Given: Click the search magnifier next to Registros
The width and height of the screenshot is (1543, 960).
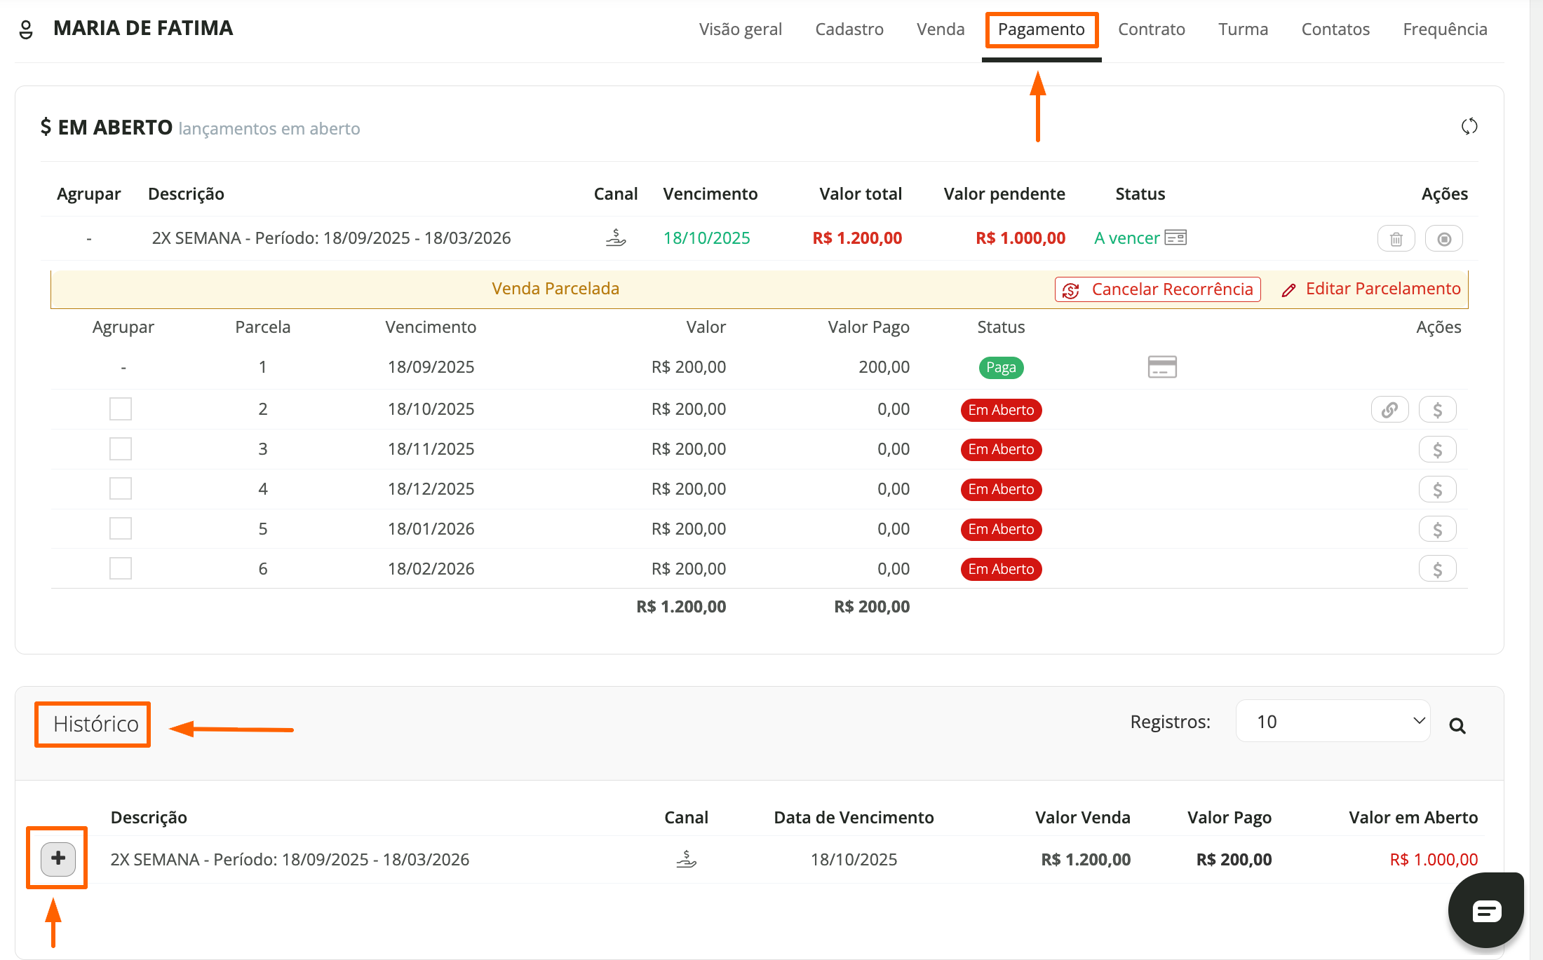Looking at the screenshot, I should pyautogui.click(x=1457, y=726).
